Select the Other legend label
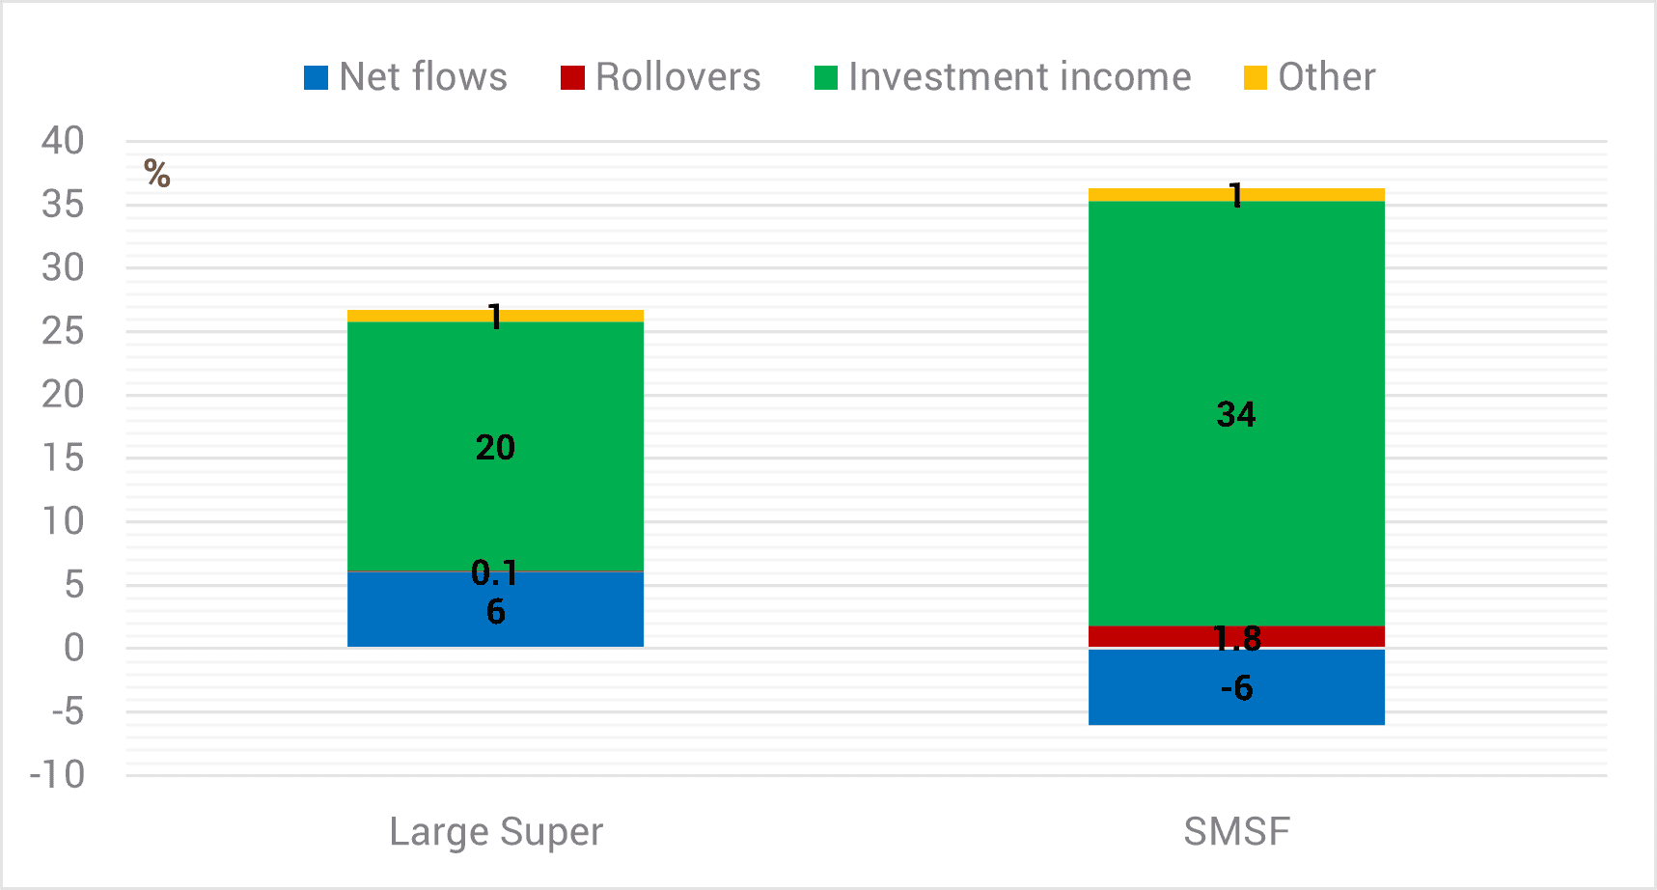 (1327, 77)
